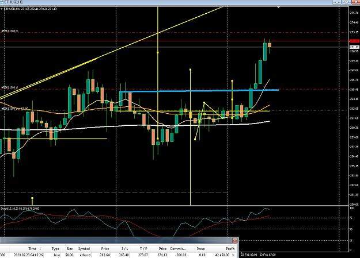Viewport: 360px width, 258px height.
Task: Click the Stoch(15,10,2) indicator label
Action: pos(20,209)
